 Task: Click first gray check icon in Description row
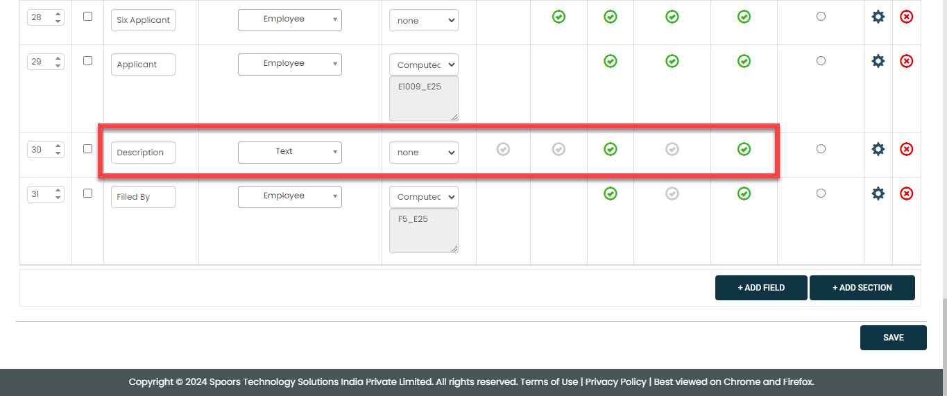pyautogui.click(x=503, y=149)
